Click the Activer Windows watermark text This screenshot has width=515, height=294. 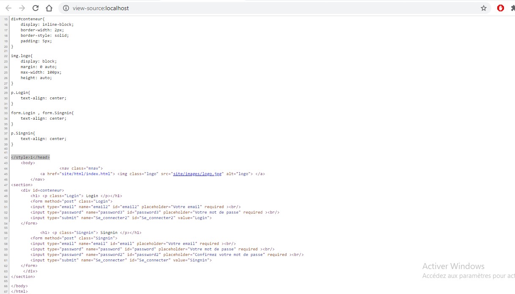[x=453, y=266]
